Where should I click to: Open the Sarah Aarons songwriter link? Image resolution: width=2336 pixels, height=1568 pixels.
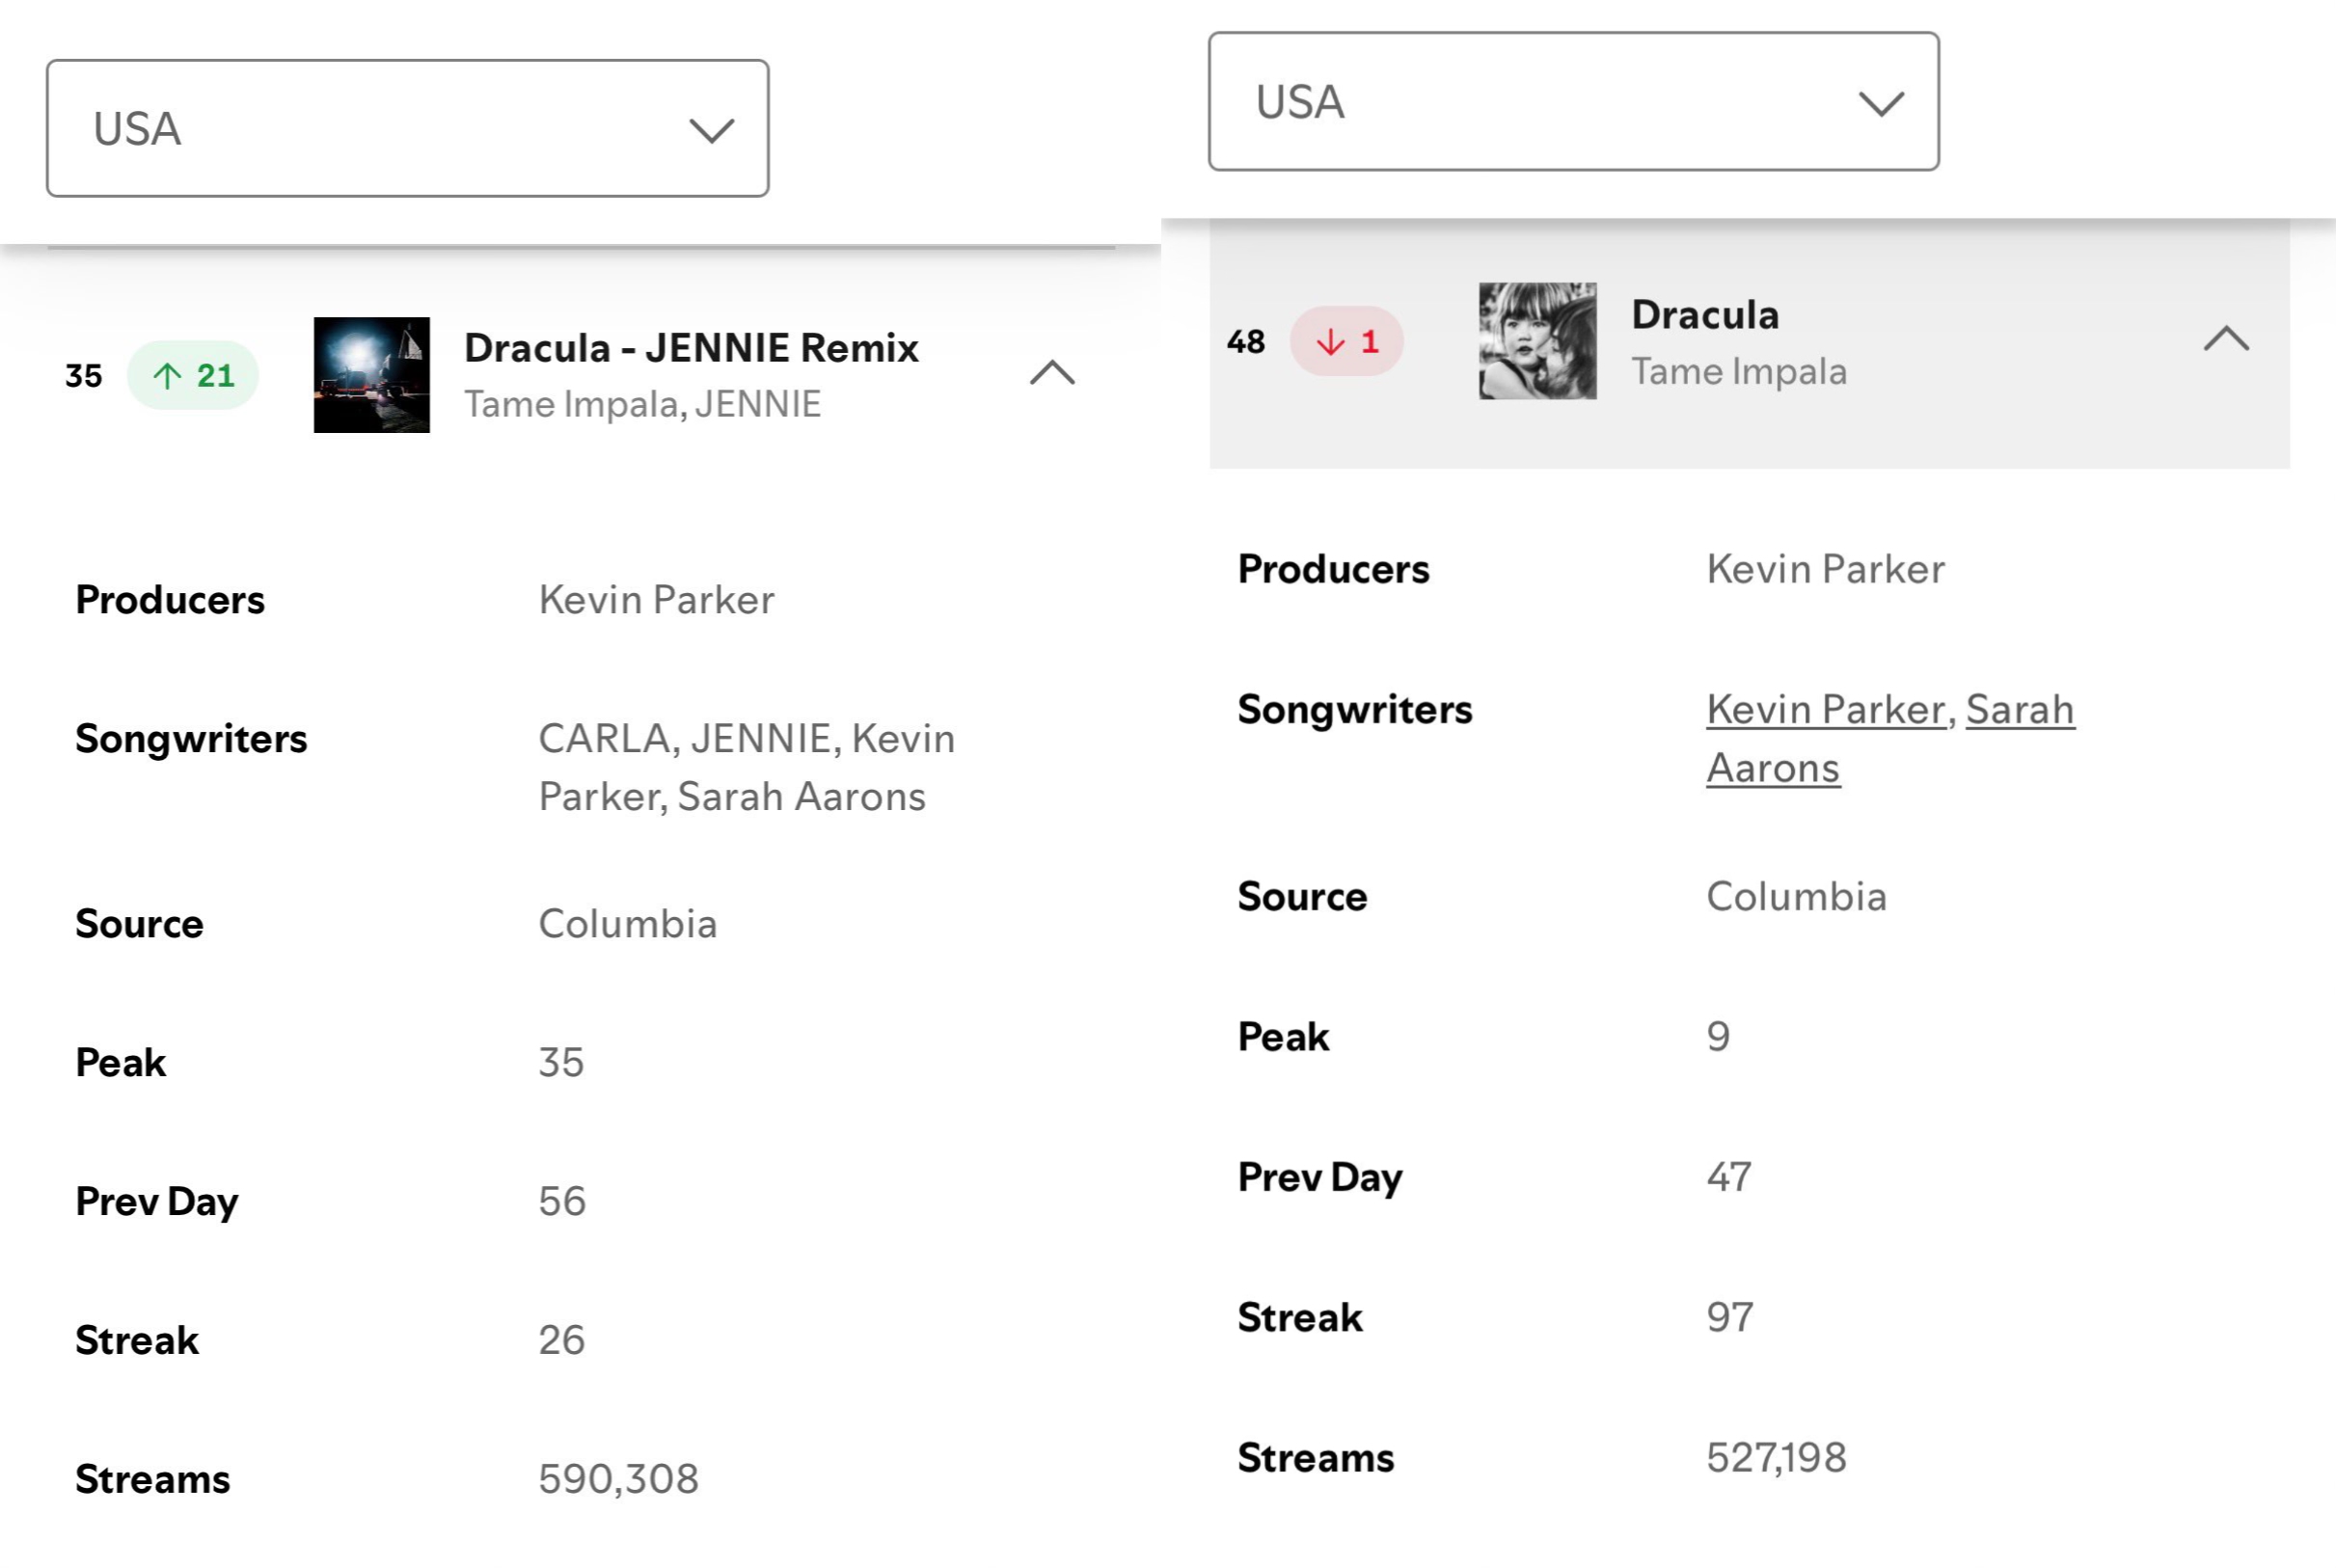pyautogui.click(x=1890, y=738)
